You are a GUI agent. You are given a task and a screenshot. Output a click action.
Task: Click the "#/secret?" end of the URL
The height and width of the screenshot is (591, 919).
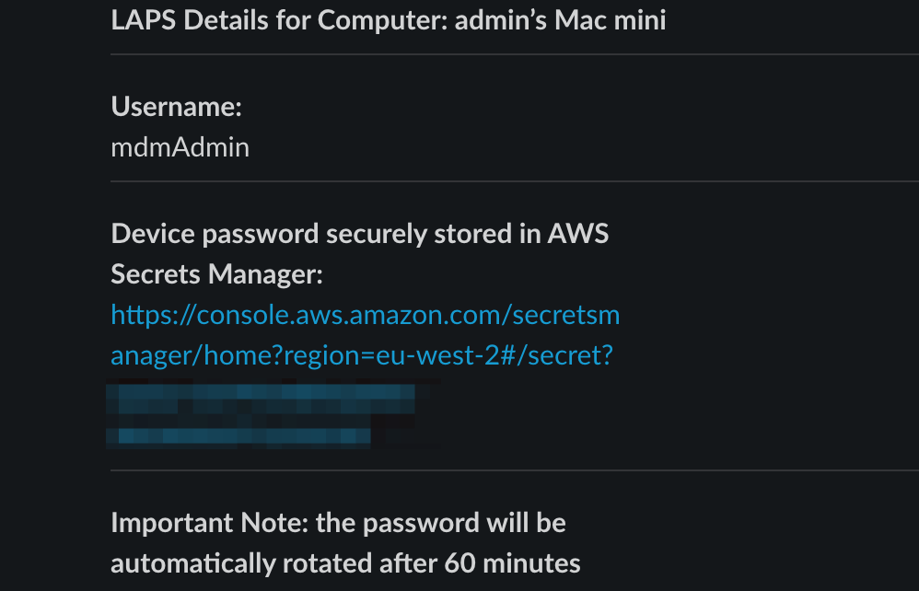pos(564,356)
